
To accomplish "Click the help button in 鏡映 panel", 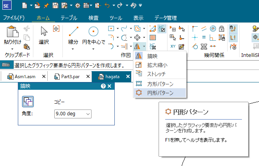I will click(x=103, y=86).
